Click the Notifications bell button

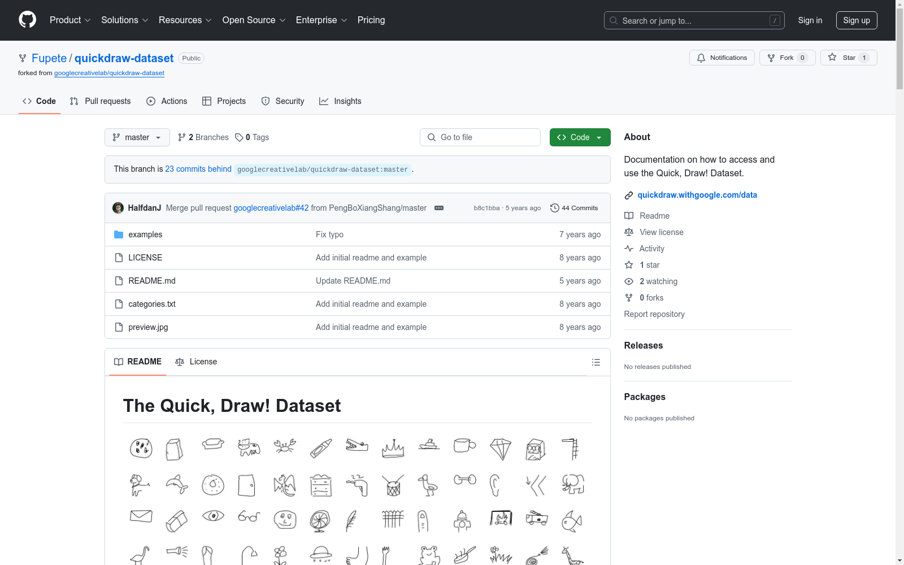(x=722, y=58)
